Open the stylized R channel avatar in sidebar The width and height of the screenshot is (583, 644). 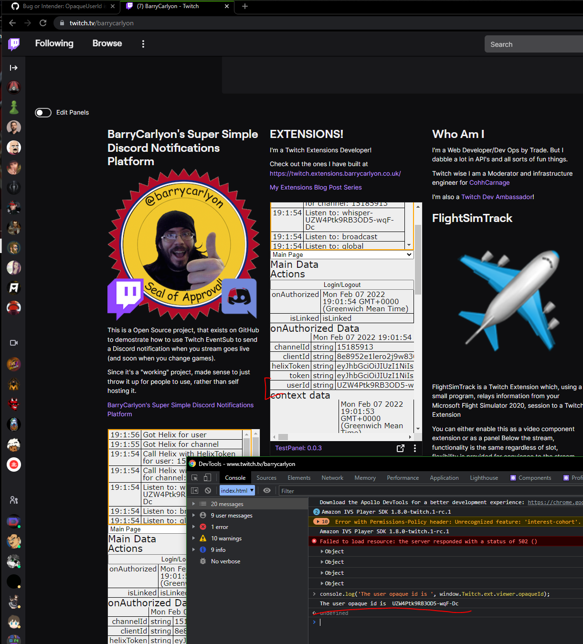click(x=14, y=287)
